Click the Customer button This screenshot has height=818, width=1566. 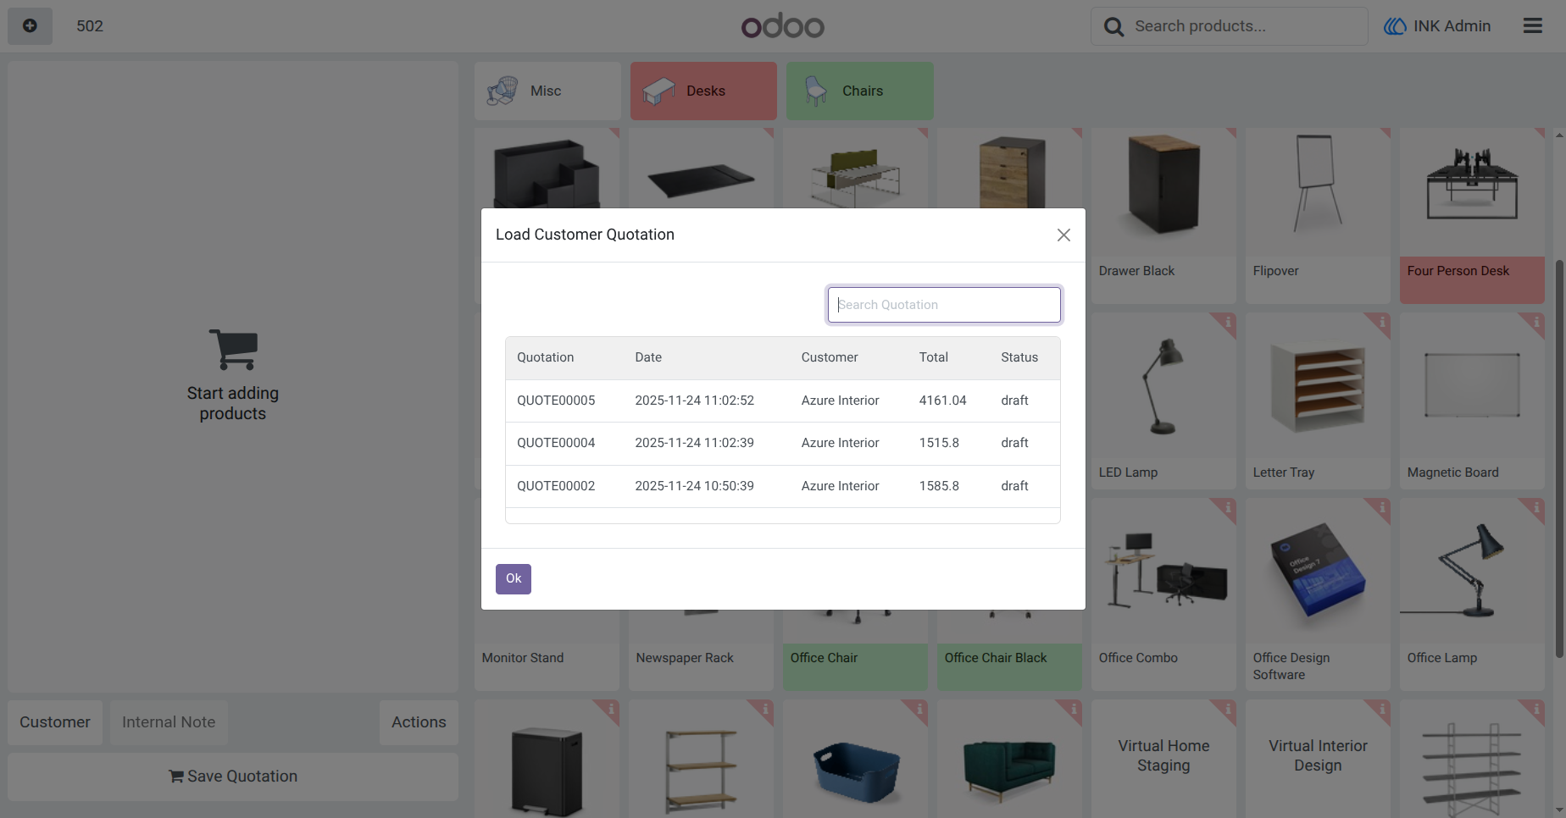[55, 722]
